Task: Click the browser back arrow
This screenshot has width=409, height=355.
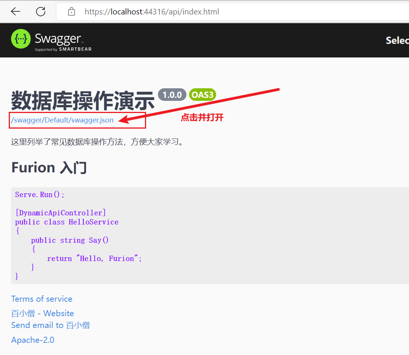Action: 16,12
